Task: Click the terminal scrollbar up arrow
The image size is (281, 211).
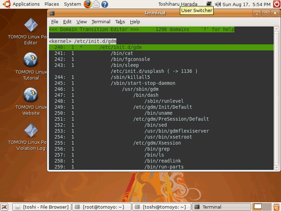Action: (276, 29)
